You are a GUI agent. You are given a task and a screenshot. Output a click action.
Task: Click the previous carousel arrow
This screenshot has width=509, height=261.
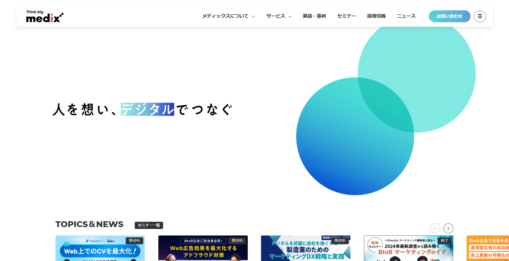[435, 228]
